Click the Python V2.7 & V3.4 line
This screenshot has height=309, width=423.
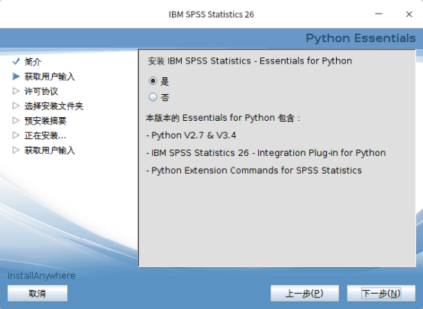click(191, 135)
